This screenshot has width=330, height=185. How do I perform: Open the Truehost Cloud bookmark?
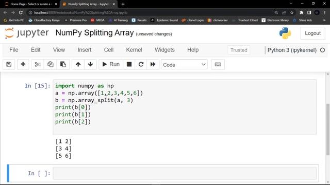(x=245, y=20)
